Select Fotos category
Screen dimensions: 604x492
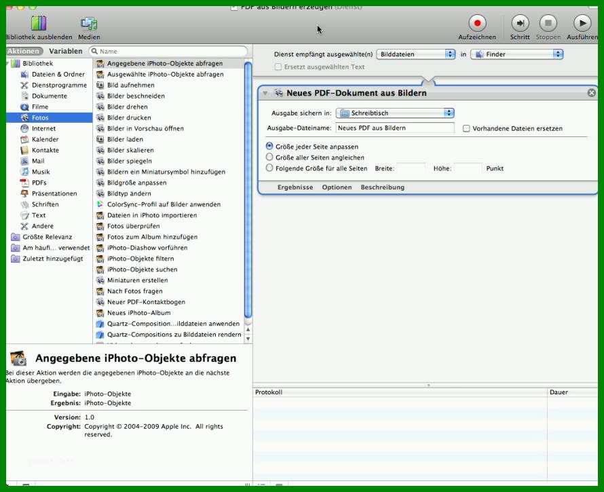coord(50,117)
